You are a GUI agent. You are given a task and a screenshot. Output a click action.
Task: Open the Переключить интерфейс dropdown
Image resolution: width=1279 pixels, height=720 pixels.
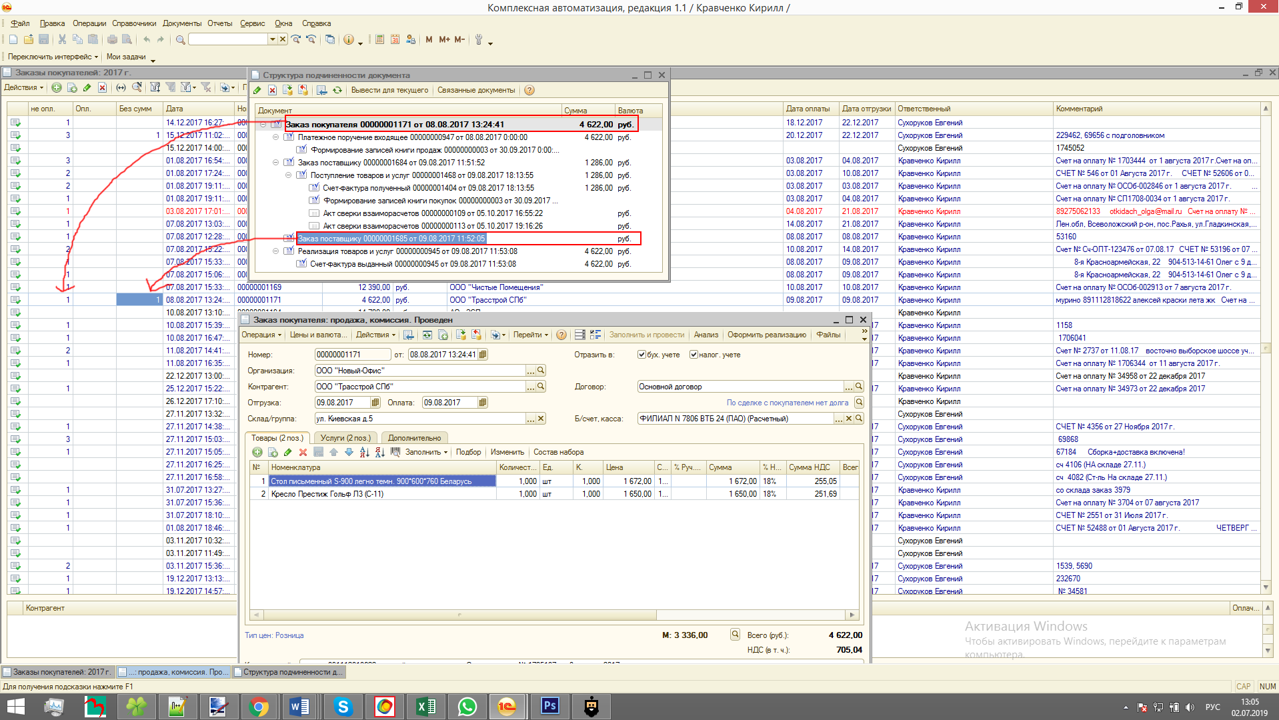tap(53, 57)
